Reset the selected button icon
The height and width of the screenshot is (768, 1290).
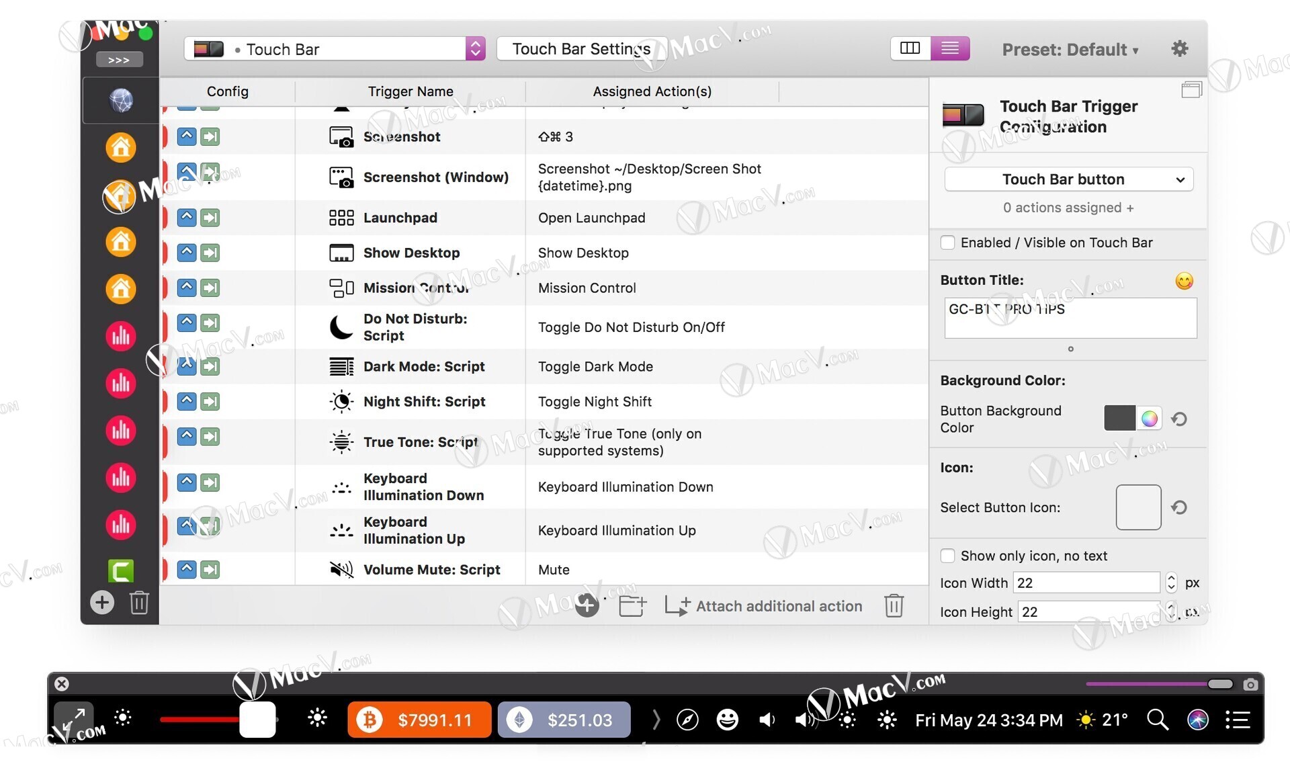[1179, 507]
